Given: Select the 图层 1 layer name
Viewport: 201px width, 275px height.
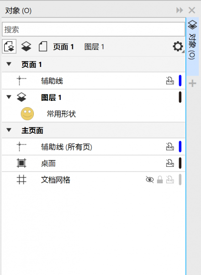Looking at the screenshot, I should tap(51, 98).
